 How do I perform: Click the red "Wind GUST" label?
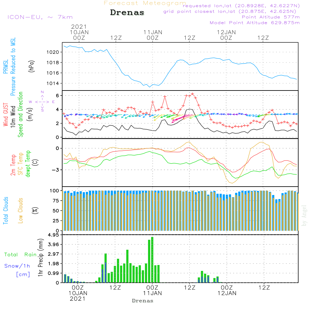[6, 114]
